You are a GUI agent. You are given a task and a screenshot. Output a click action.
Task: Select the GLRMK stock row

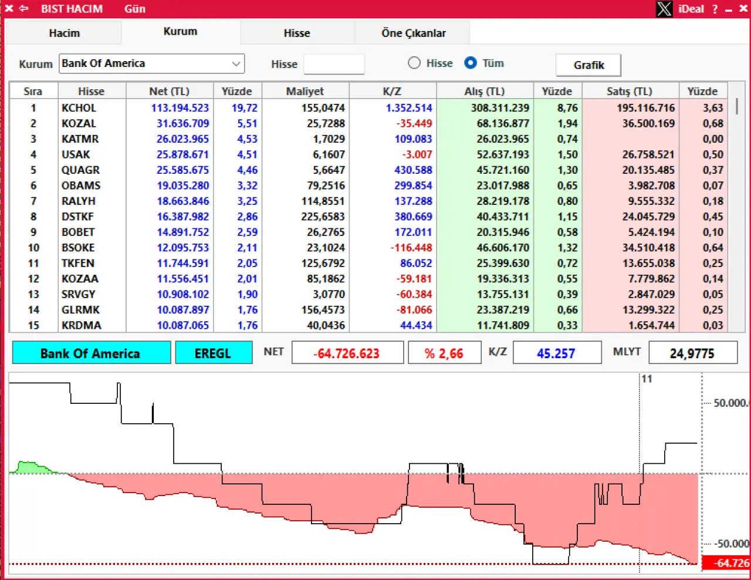pyautogui.click(x=368, y=310)
